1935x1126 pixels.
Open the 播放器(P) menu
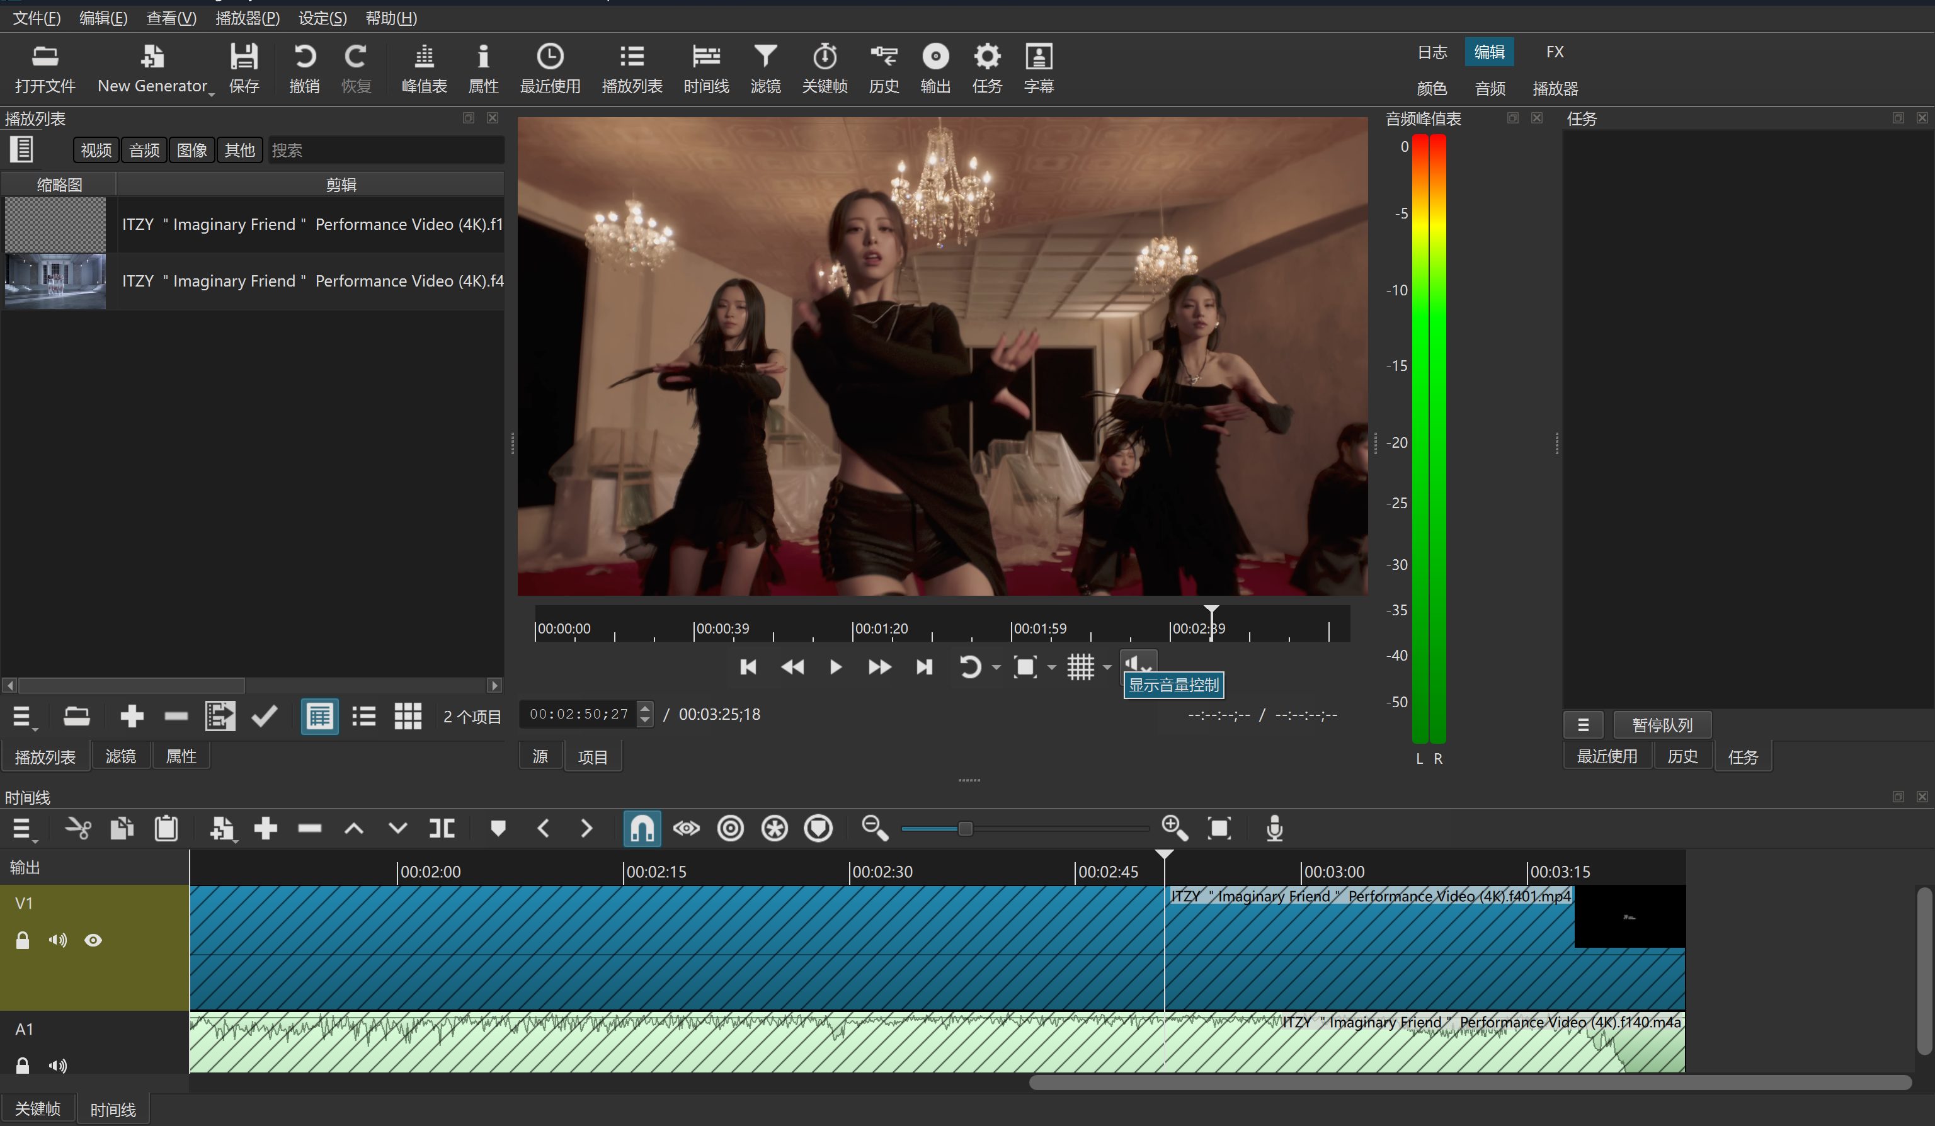coord(248,18)
